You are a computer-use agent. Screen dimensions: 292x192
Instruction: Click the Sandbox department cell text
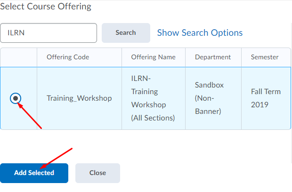pos(209,85)
